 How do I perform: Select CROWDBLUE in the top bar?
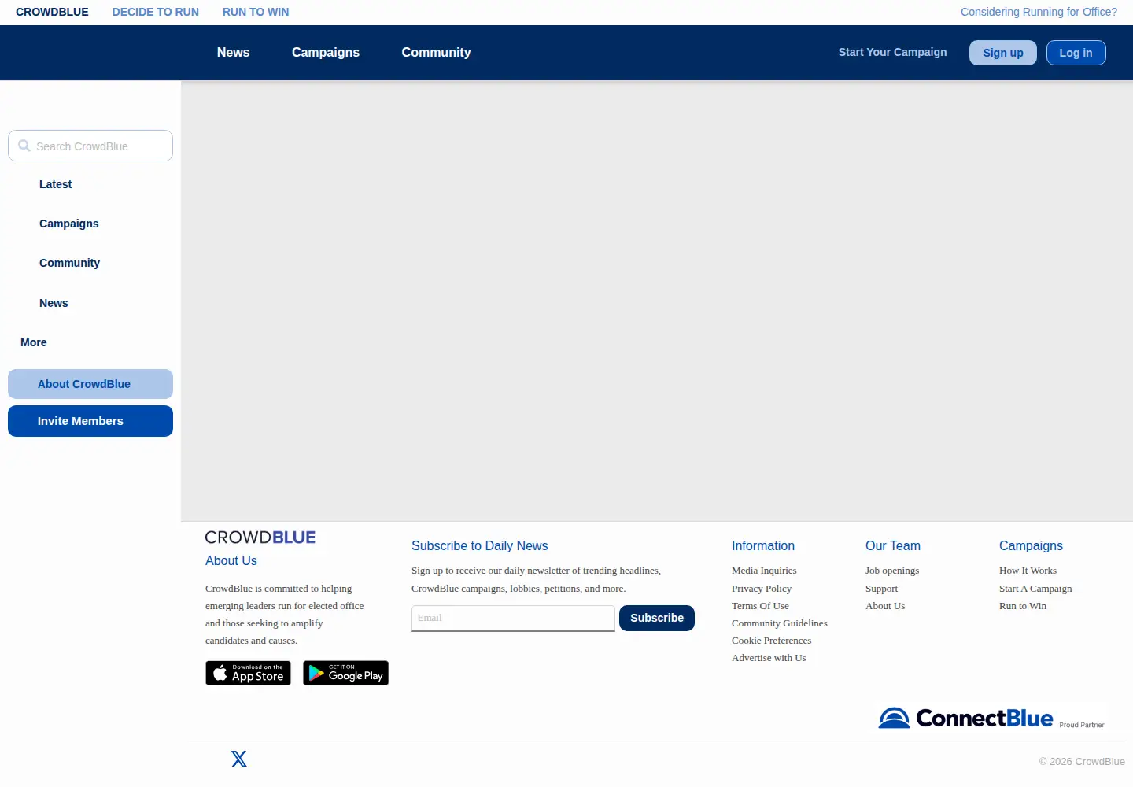click(52, 12)
